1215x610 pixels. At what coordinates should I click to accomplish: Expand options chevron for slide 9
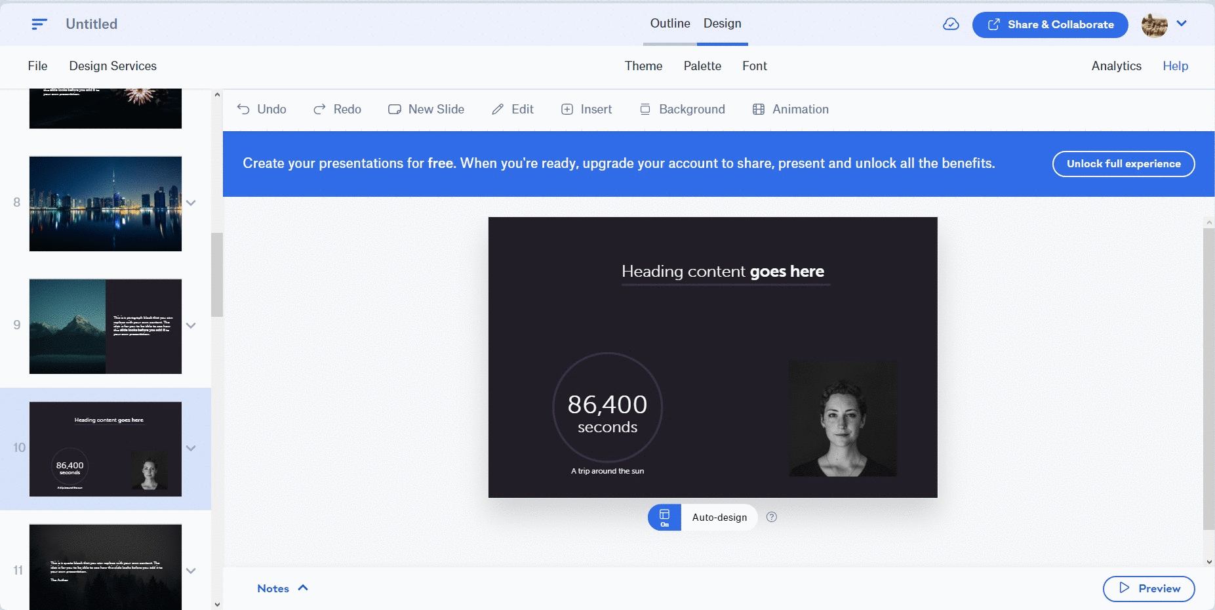191,325
